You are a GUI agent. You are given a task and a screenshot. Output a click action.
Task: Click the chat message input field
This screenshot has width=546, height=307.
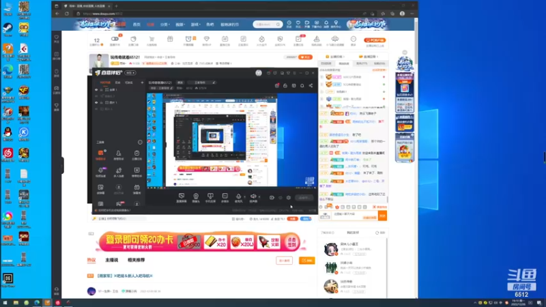pyautogui.click(x=354, y=216)
